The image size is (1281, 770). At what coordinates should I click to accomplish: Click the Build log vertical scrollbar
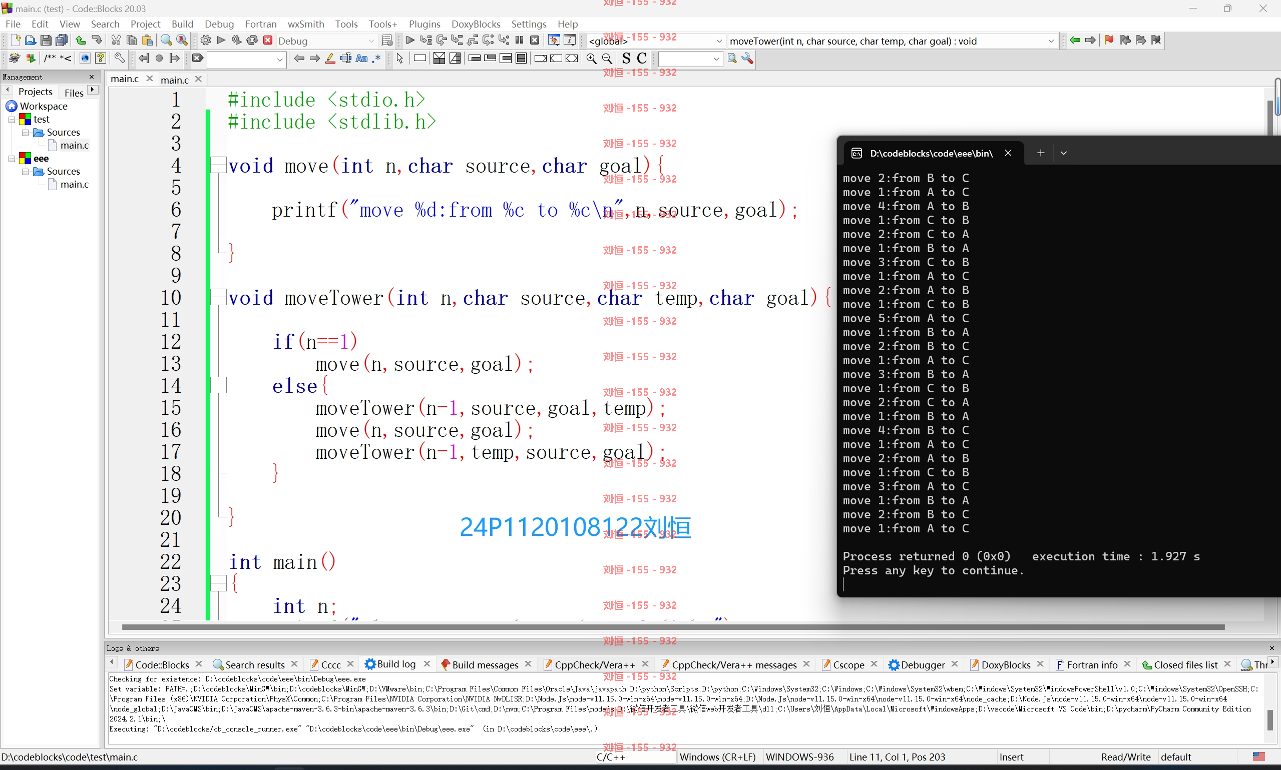click(x=1269, y=719)
